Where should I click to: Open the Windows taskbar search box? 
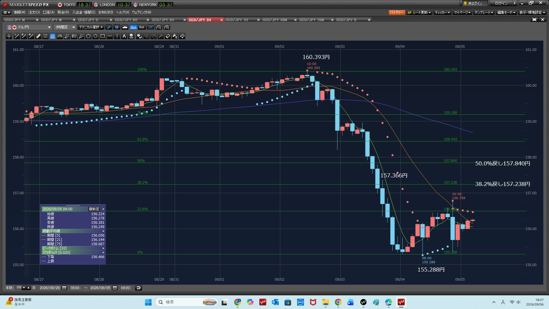[x=187, y=302]
